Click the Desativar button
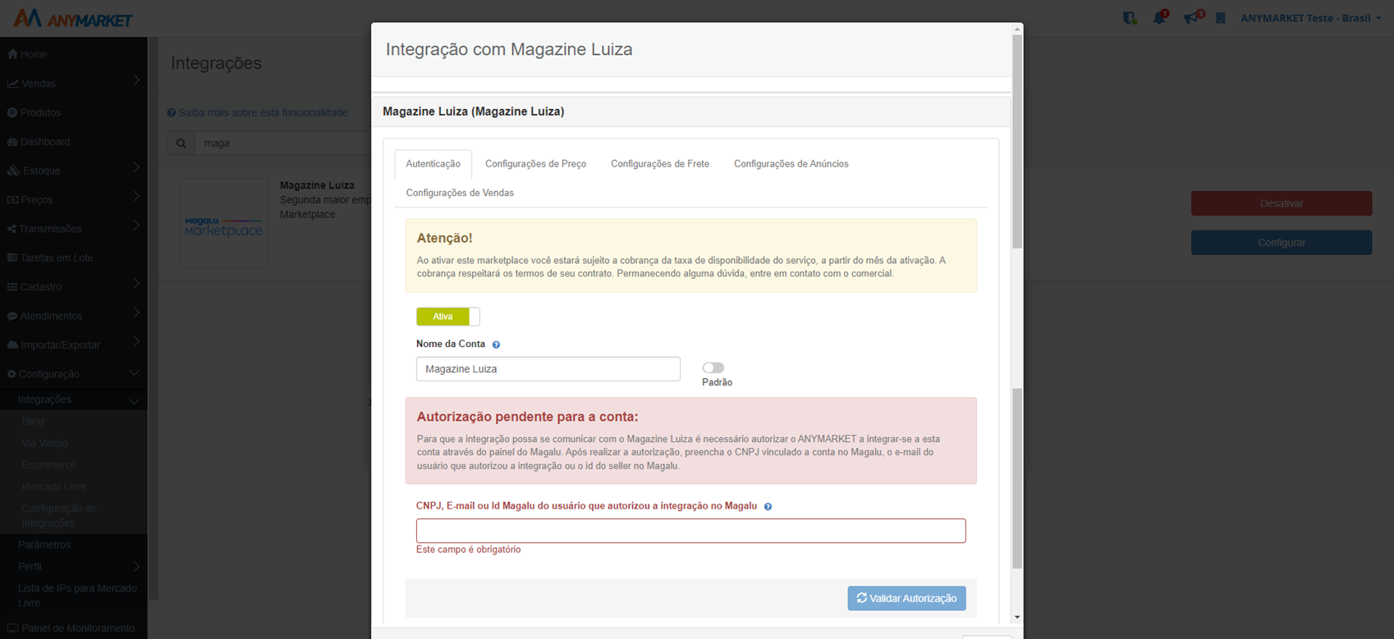This screenshot has width=1394, height=639. 1282,203
